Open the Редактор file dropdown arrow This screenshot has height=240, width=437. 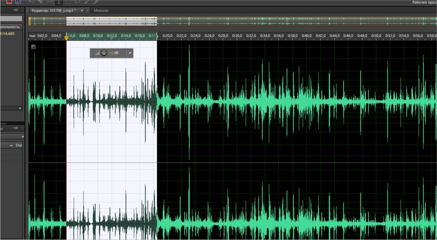click(x=82, y=10)
